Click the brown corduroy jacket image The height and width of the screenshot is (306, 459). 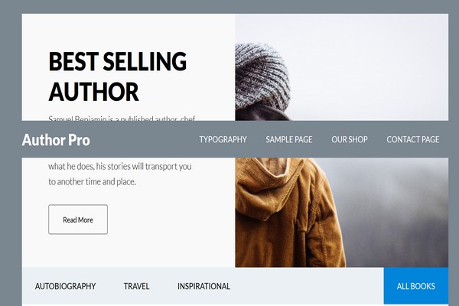(x=288, y=213)
